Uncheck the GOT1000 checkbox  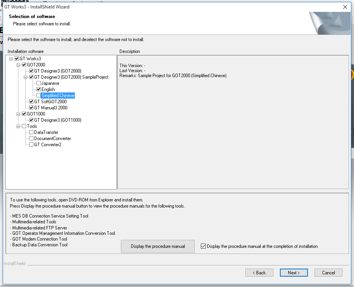[x=24, y=114]
